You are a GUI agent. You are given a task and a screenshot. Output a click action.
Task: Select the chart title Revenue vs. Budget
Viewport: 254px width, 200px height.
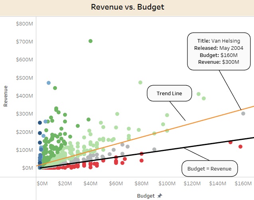click(x=127, y=7)
